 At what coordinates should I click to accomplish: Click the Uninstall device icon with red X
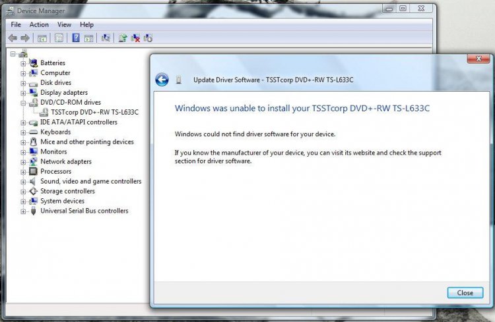coord(136,38)
